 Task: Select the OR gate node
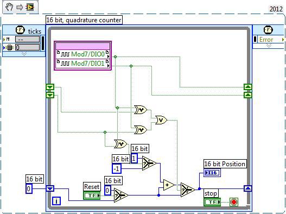pos(161,120)
